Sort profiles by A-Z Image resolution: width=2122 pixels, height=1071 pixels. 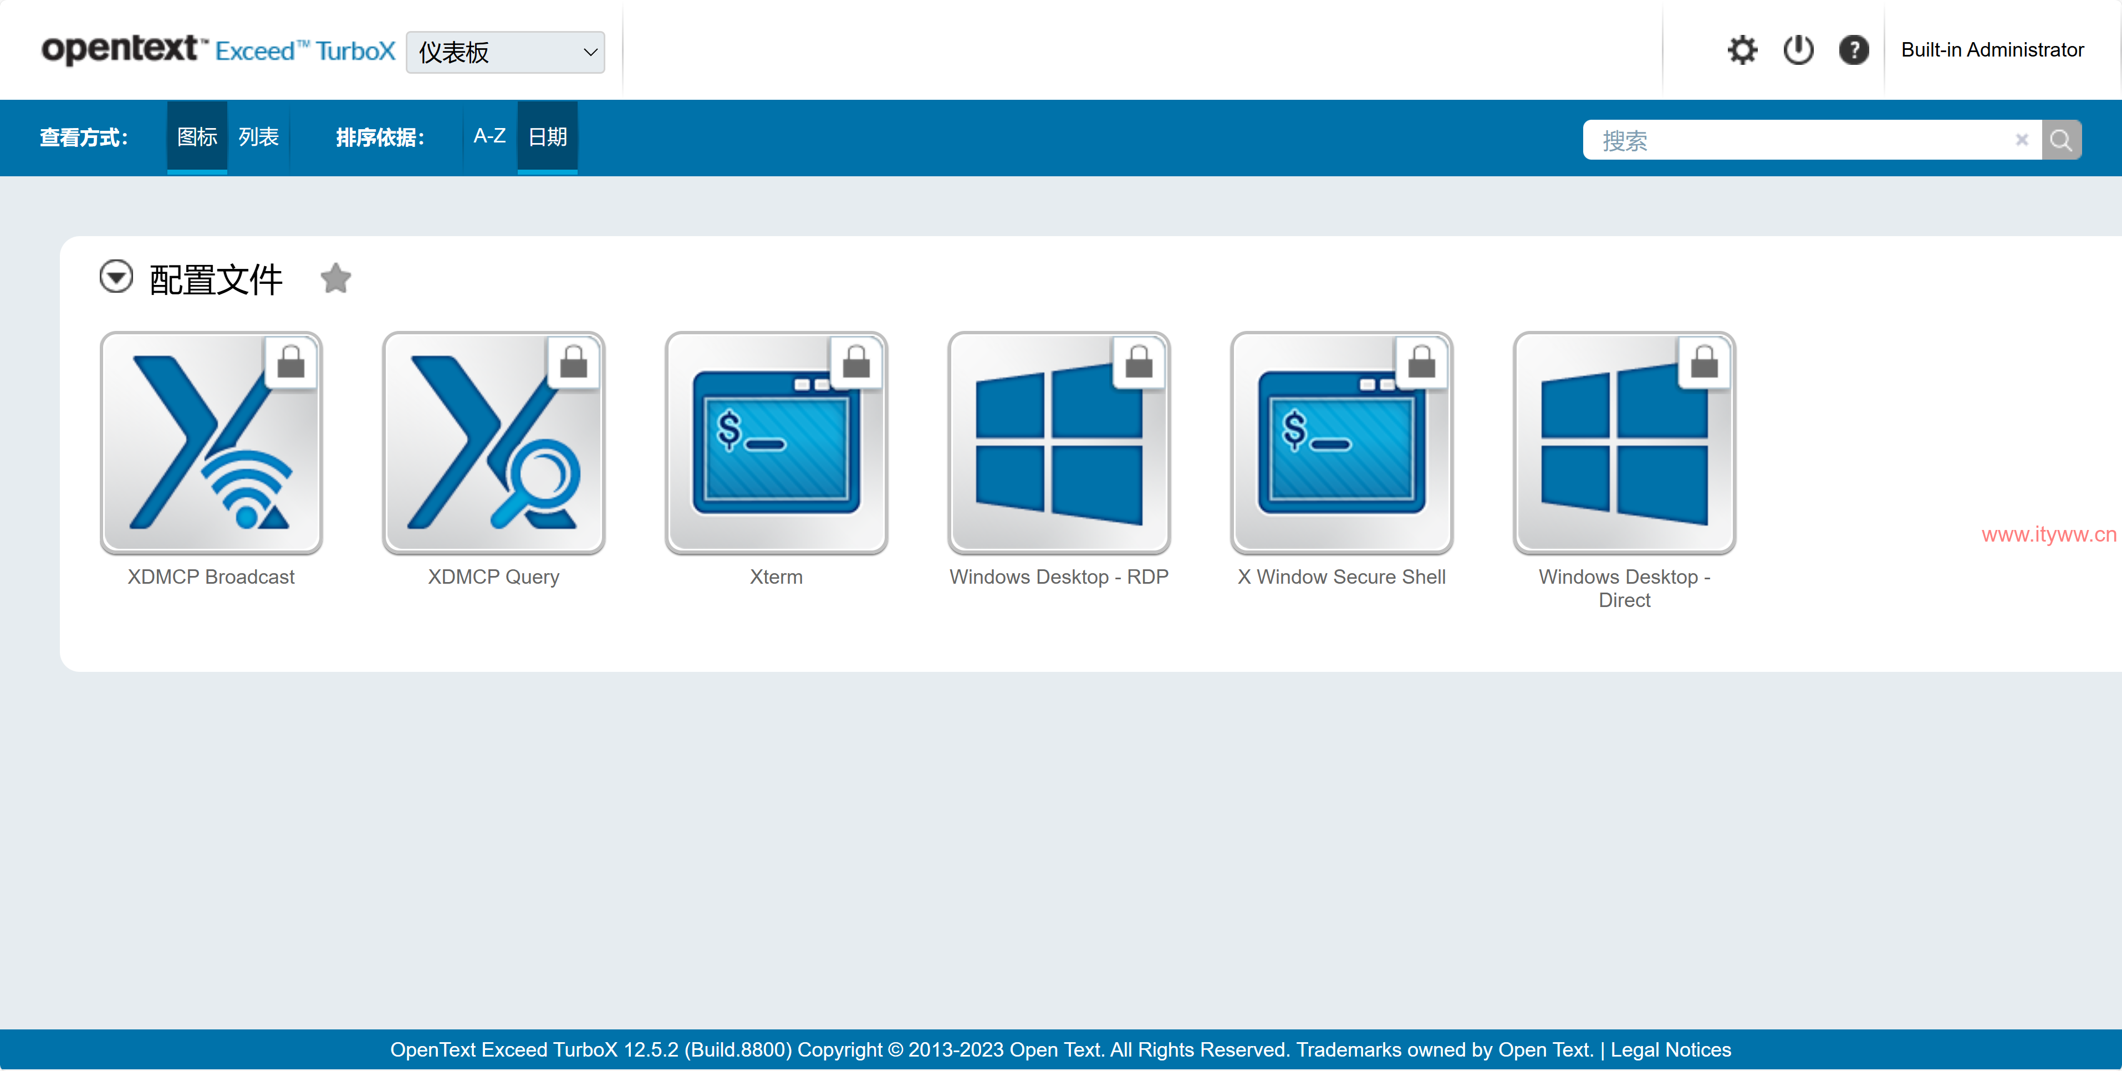click(x=489, y=137)
